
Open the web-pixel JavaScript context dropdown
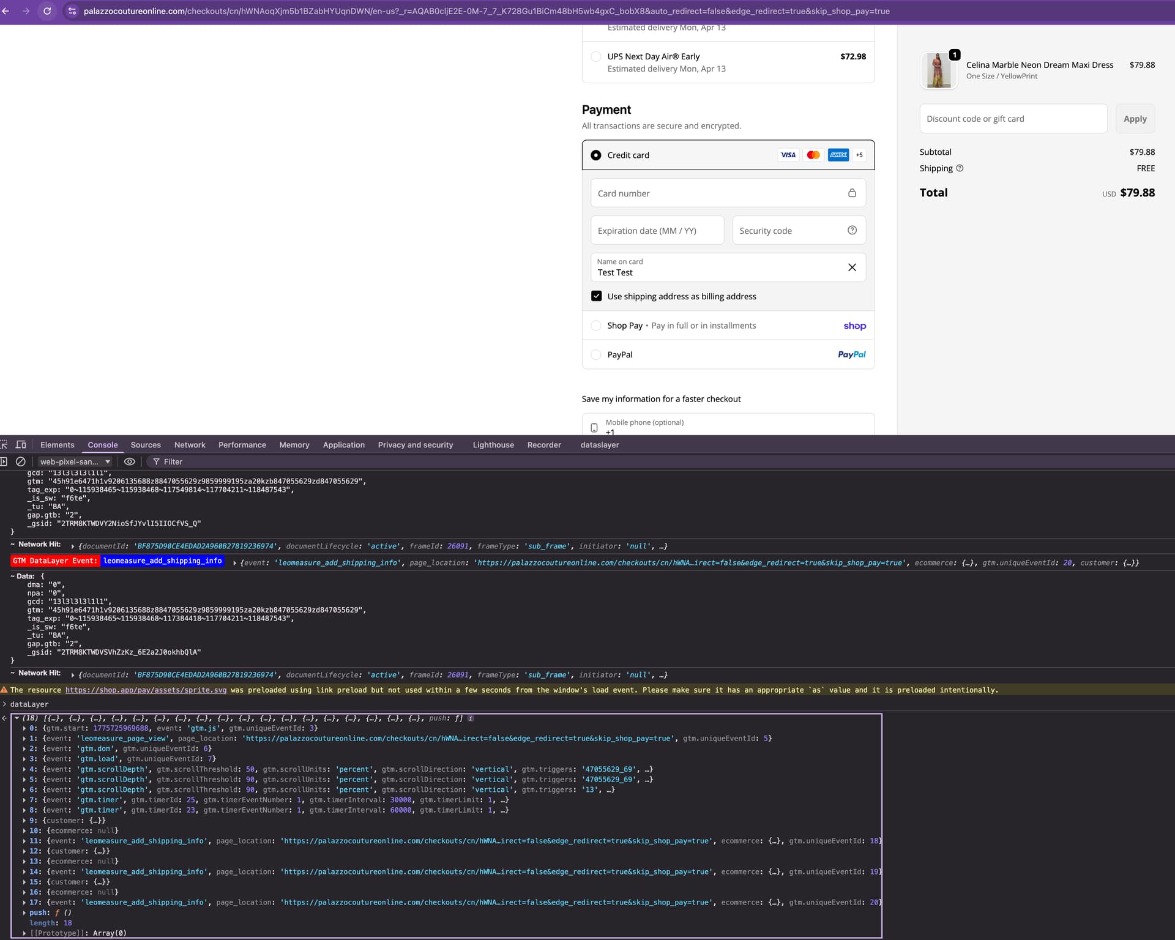(75, 461)
